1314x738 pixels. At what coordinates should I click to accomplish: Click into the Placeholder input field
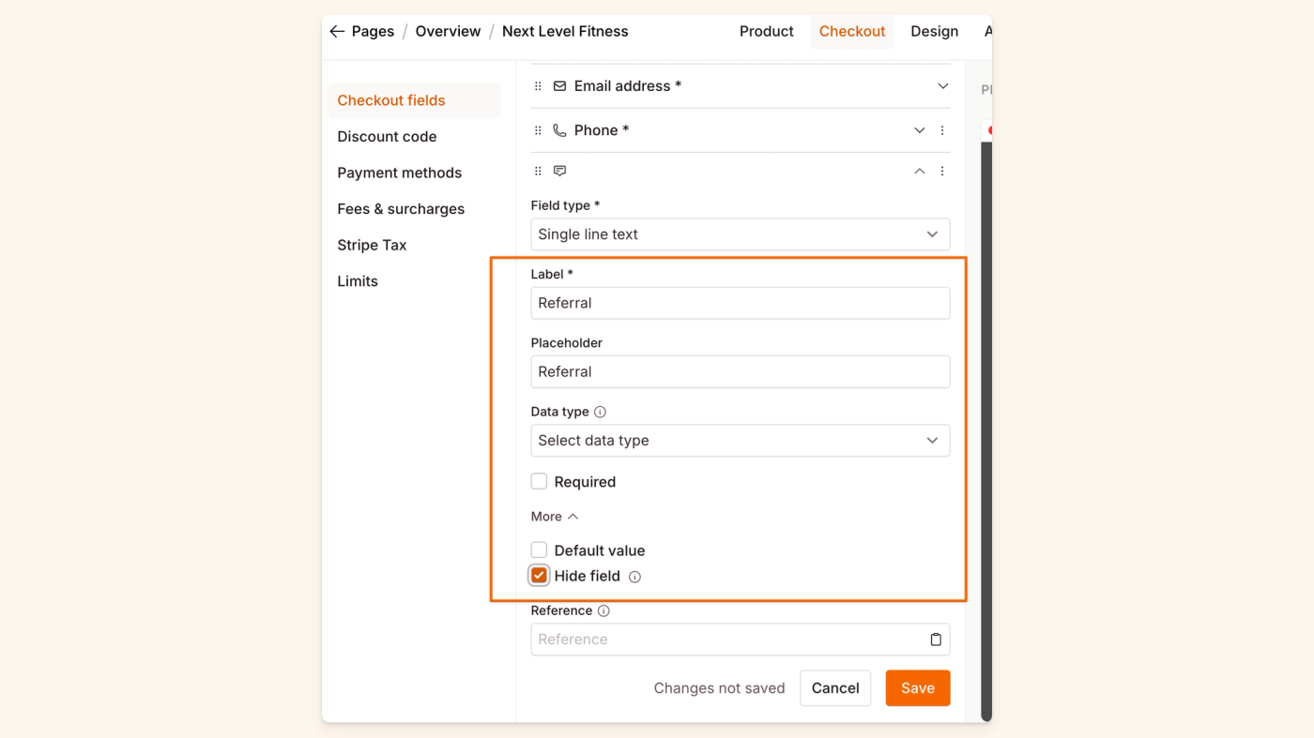741,371
